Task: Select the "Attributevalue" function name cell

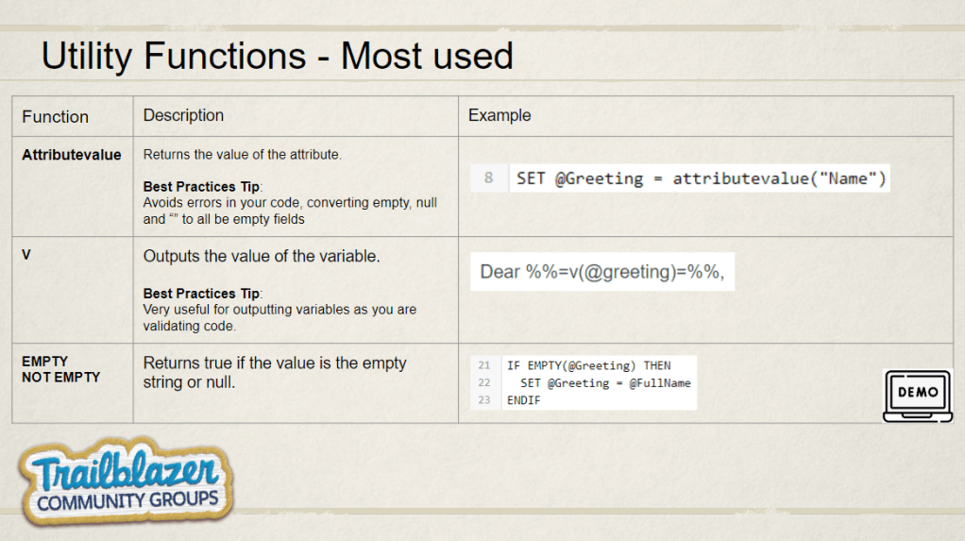Action: click(72, 155)
